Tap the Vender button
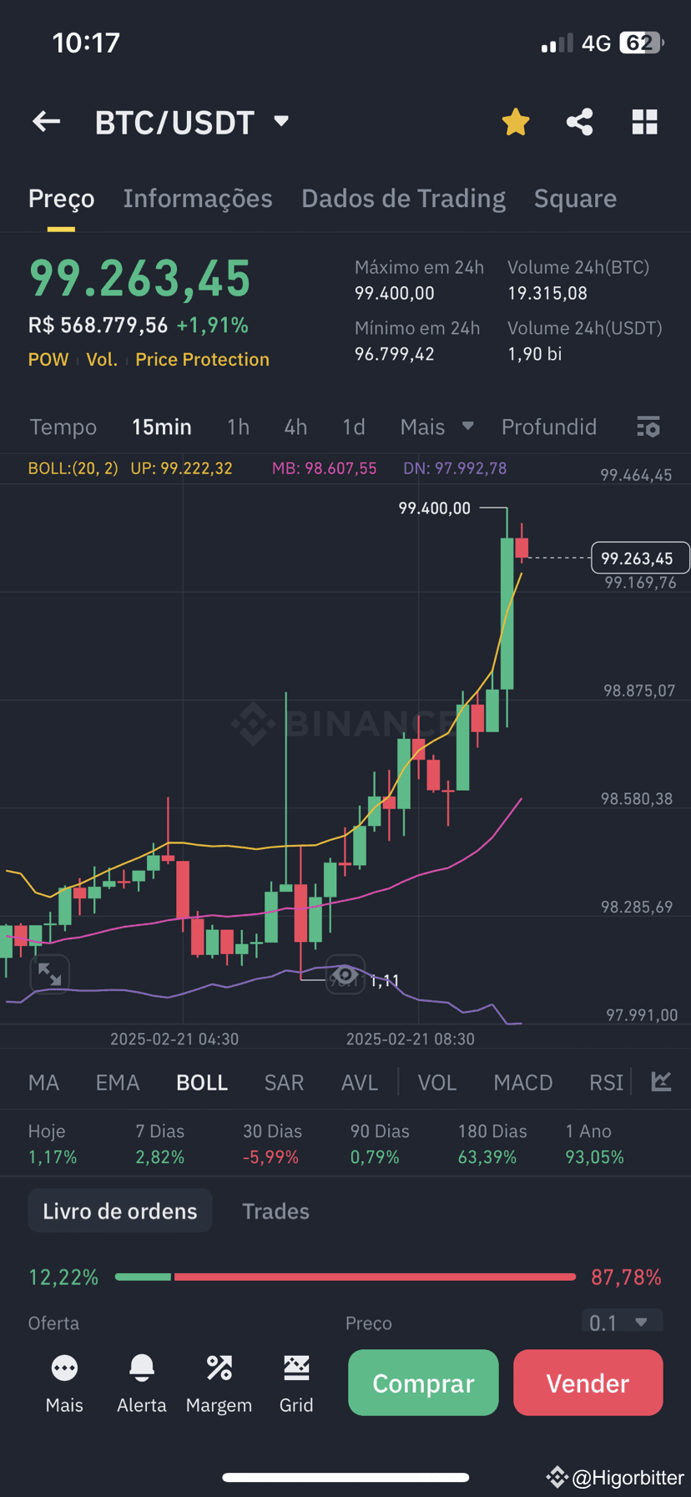The height and width of the screenshot is (1497, 691). tap(588, 1383)
